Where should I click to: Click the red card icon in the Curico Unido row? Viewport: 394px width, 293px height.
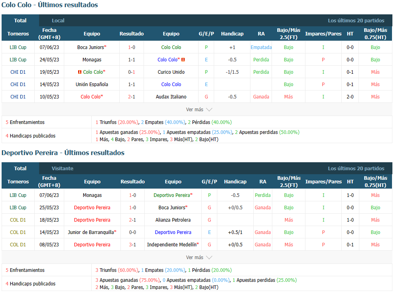tap(80, 72)
